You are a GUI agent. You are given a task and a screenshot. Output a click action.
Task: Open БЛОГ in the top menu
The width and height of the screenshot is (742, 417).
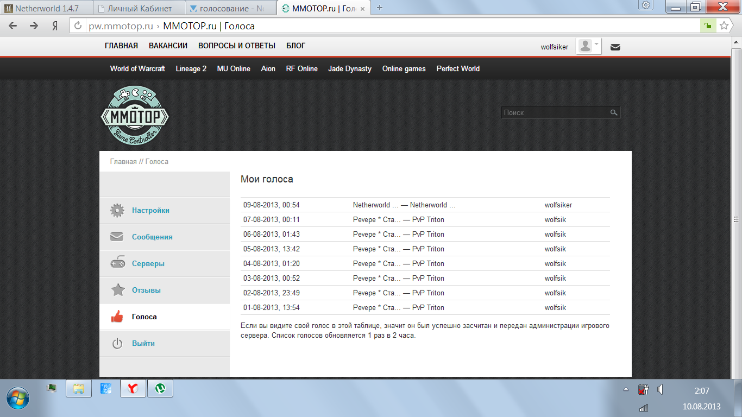[296, 46]
